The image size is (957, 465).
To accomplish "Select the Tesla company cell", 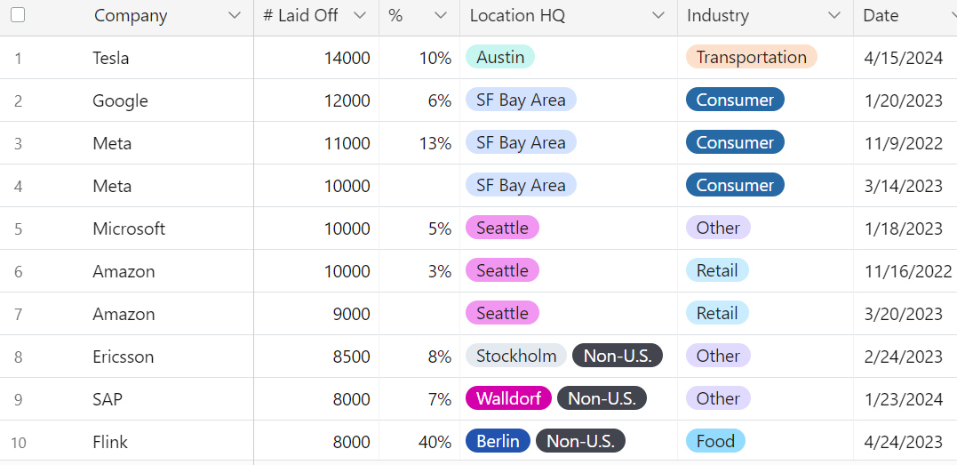I will click(110, 58).
